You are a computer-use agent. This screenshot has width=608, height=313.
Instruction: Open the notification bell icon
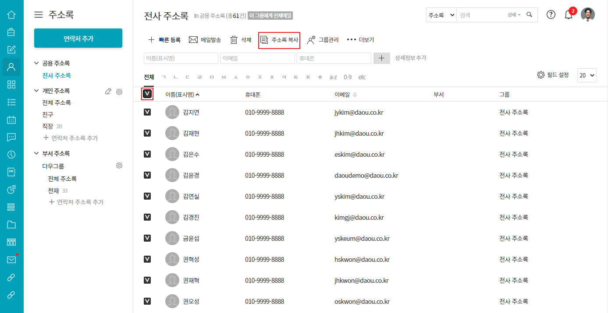coord(569,15)
